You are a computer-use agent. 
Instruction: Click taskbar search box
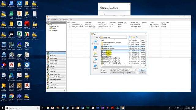click(x=22, y=108)
